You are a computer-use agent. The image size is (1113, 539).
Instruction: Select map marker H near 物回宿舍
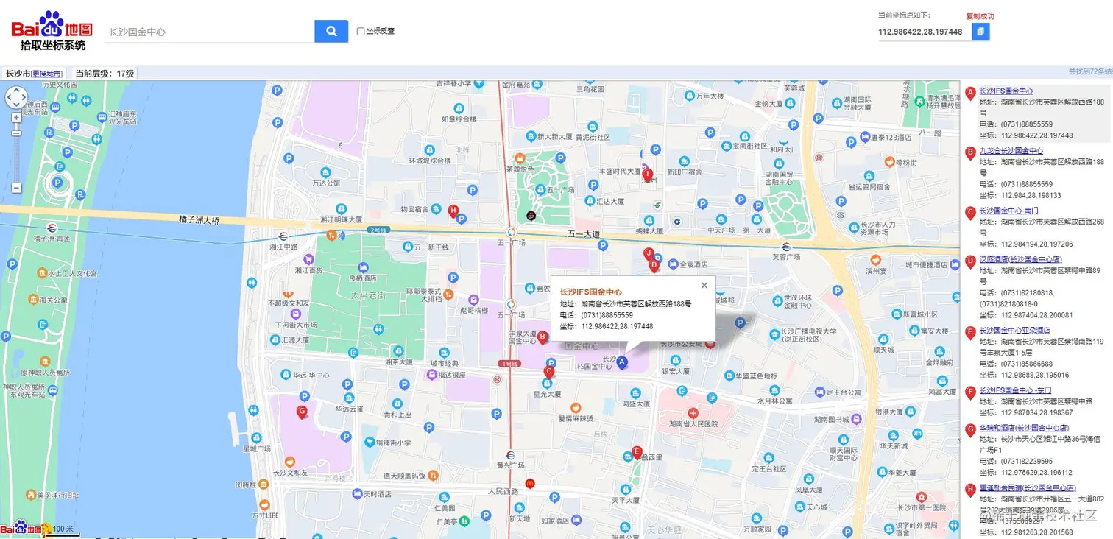coord(453,211)
